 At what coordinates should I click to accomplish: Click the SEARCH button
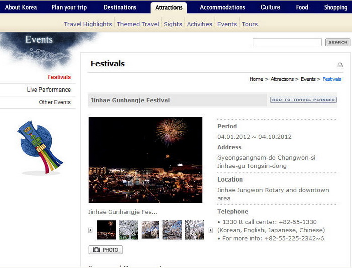pos(338,42)
